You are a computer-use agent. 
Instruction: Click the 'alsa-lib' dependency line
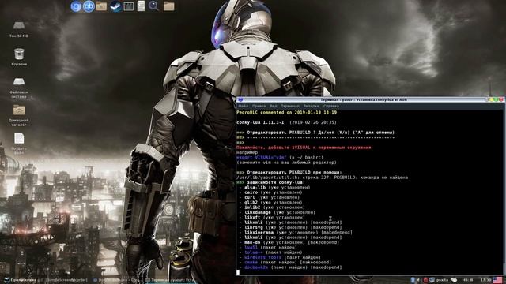click(x=274, y=188)
